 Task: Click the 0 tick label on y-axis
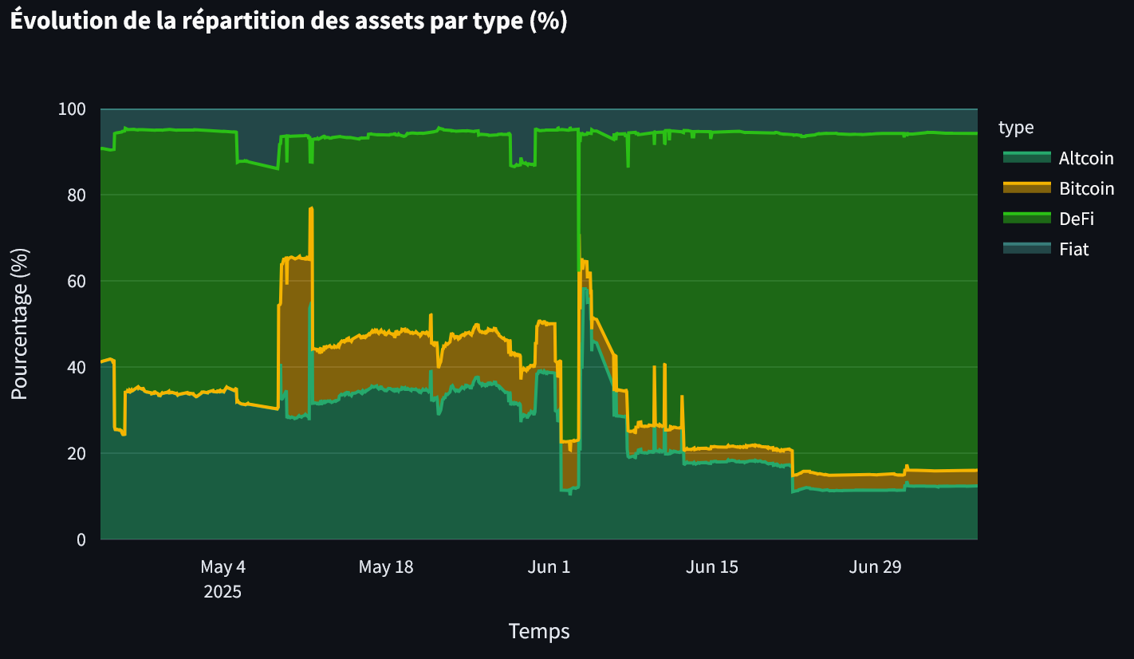coord(81,539)
